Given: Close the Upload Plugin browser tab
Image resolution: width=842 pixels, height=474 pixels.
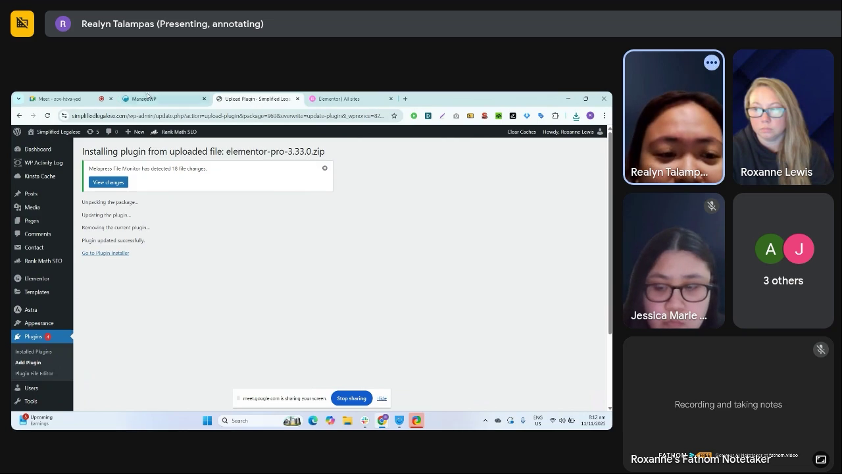Looking at the screenshot, I should (x=297, y=99).
